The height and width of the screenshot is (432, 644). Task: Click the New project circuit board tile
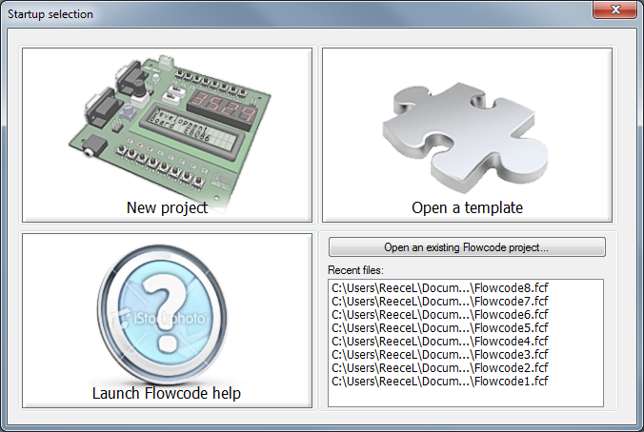tap(167, 135)
